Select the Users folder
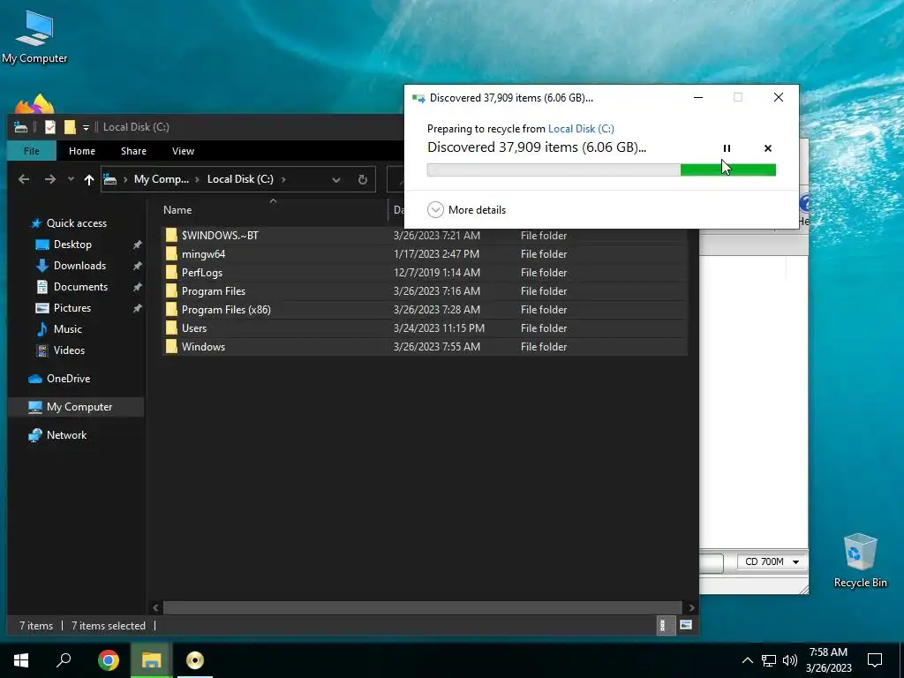The width and height of the screenshot is (904, 678). (x=424, y=328)
